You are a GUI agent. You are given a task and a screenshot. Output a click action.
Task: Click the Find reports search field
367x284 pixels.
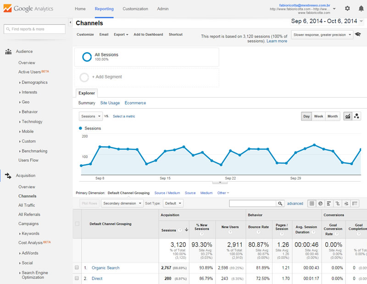35,29
